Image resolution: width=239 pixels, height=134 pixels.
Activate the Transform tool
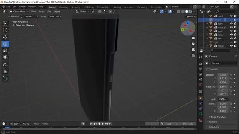click(x=5, y=57)
